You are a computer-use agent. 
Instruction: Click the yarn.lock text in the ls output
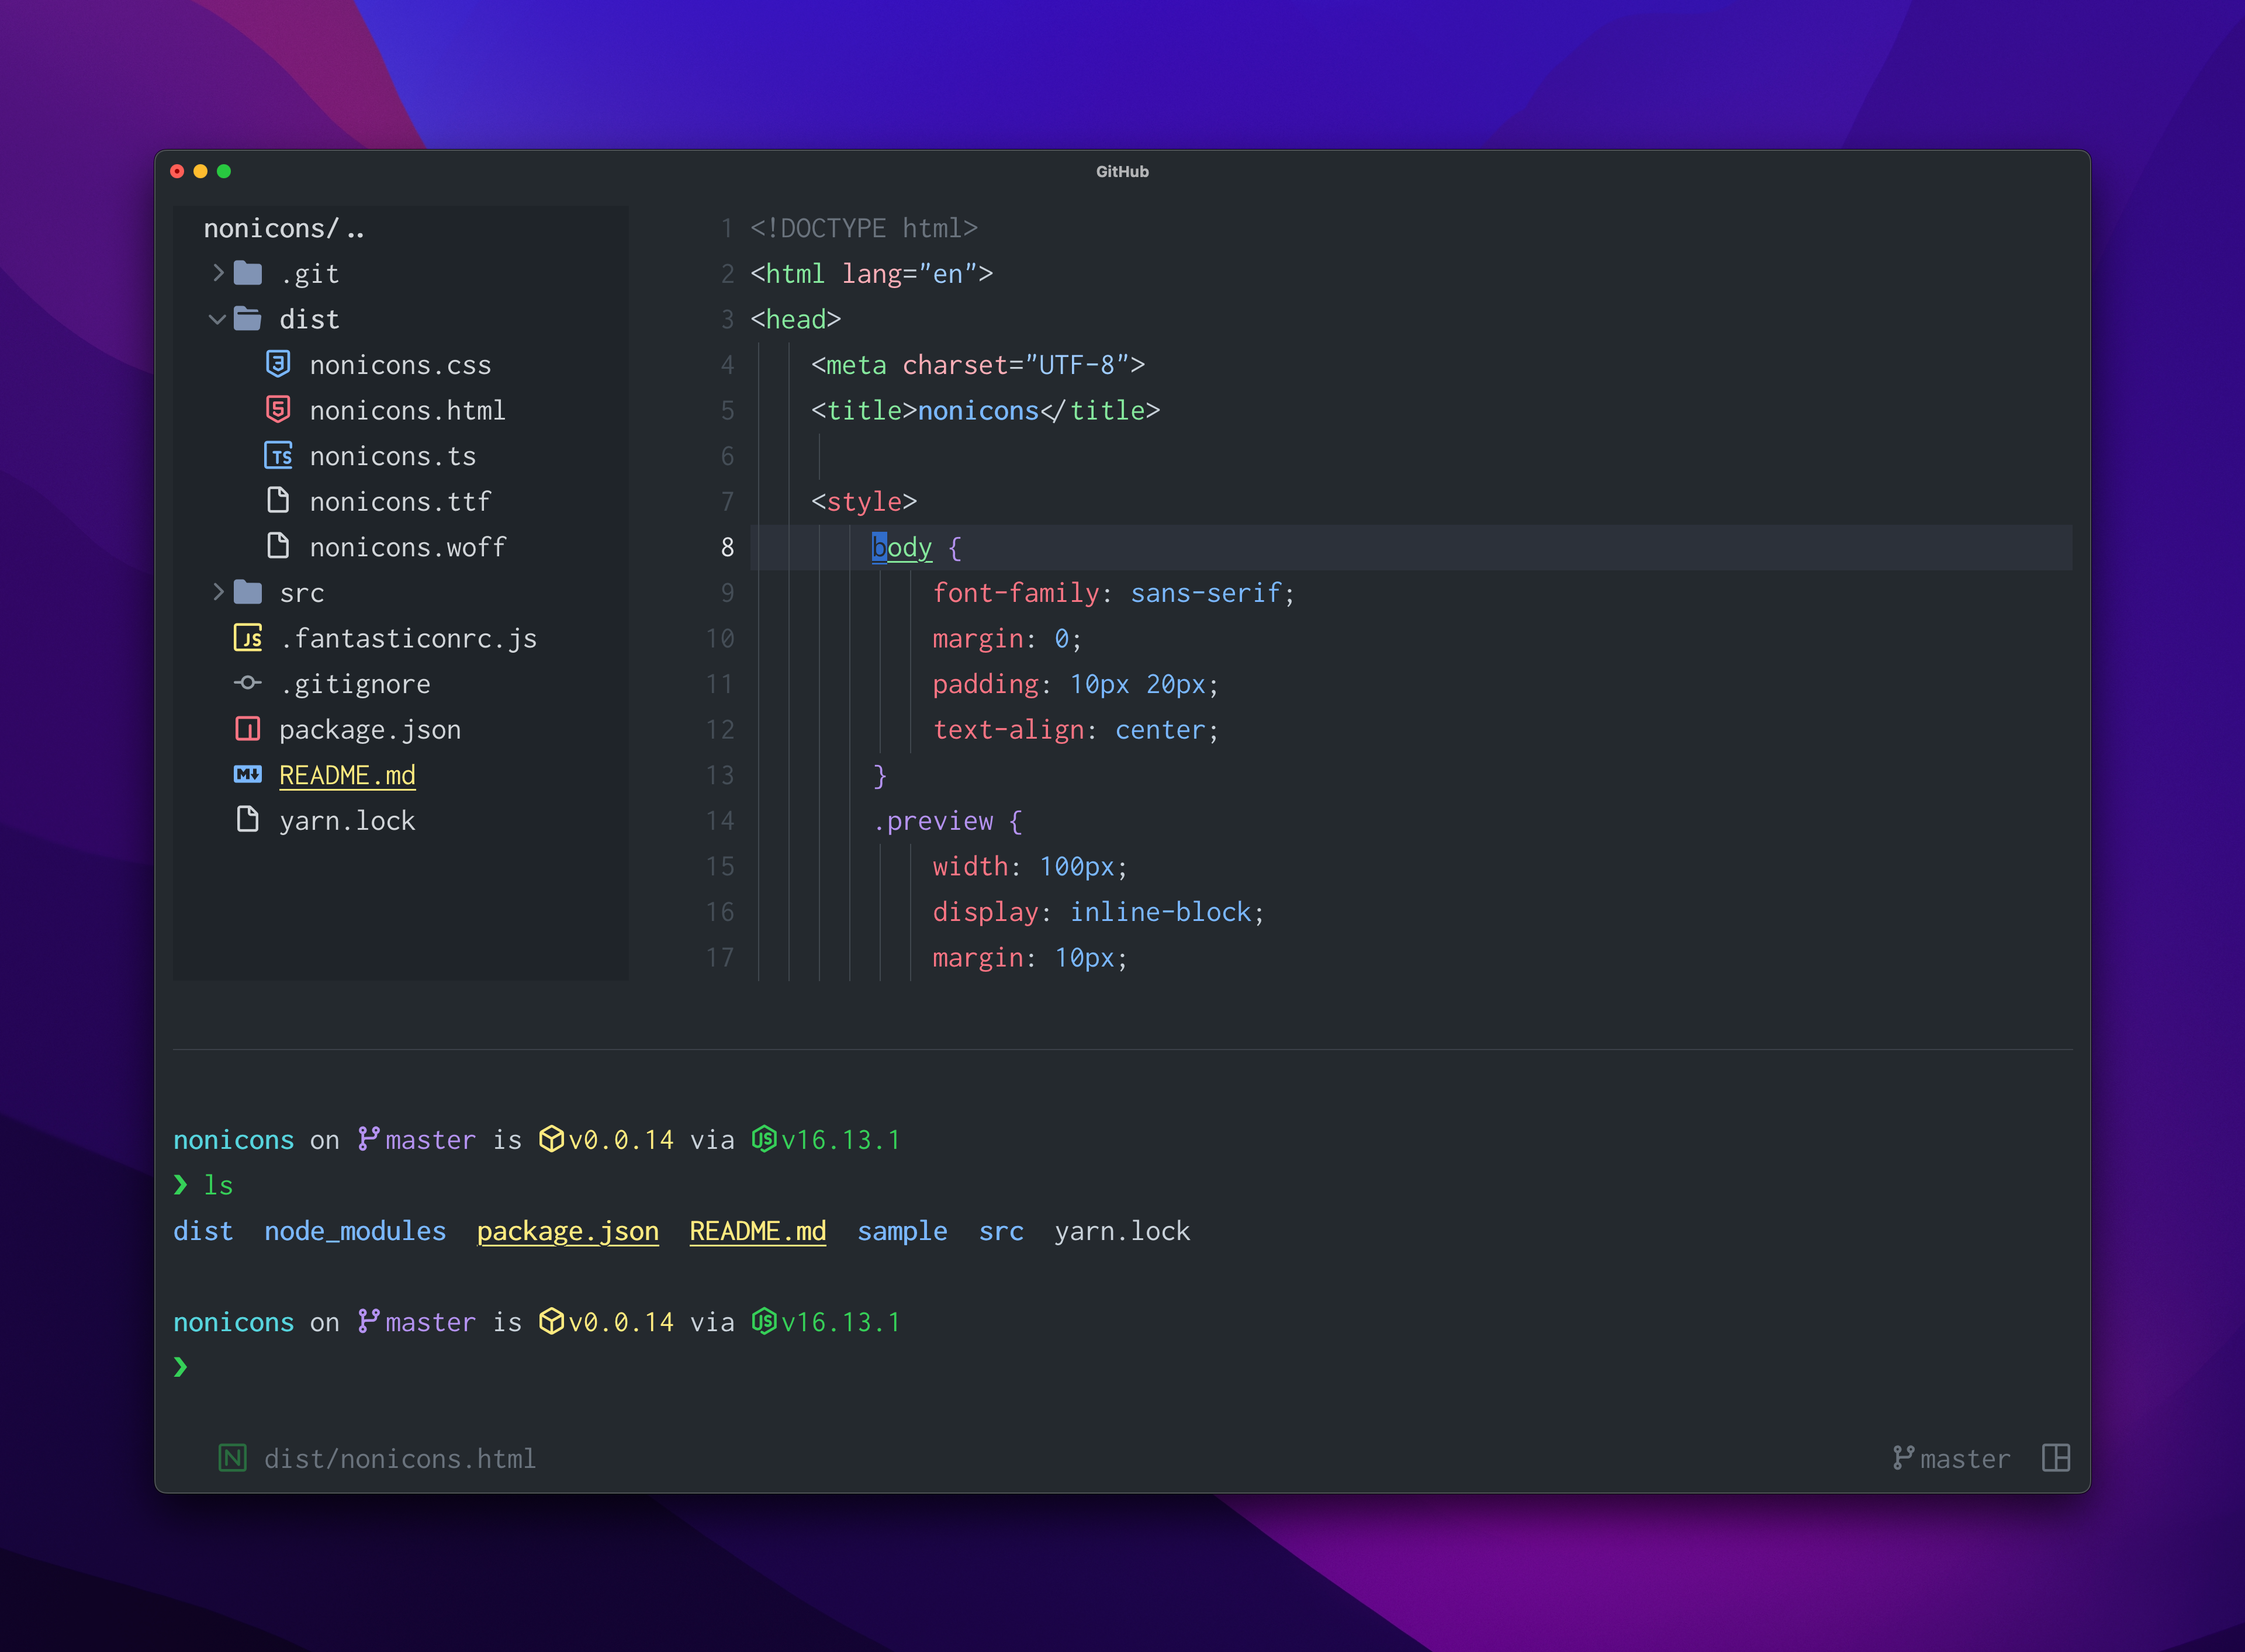click(1122, 1231)
